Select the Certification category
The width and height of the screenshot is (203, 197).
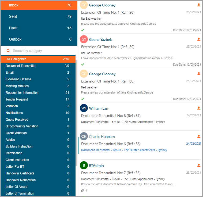point(38,153)
